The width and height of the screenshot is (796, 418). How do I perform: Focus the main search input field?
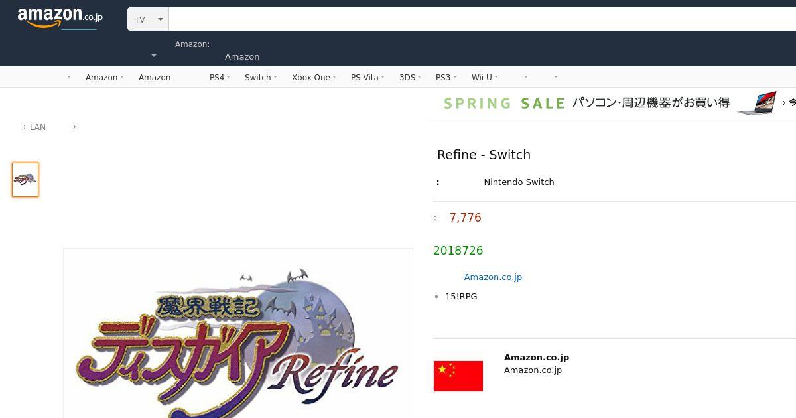482,19
